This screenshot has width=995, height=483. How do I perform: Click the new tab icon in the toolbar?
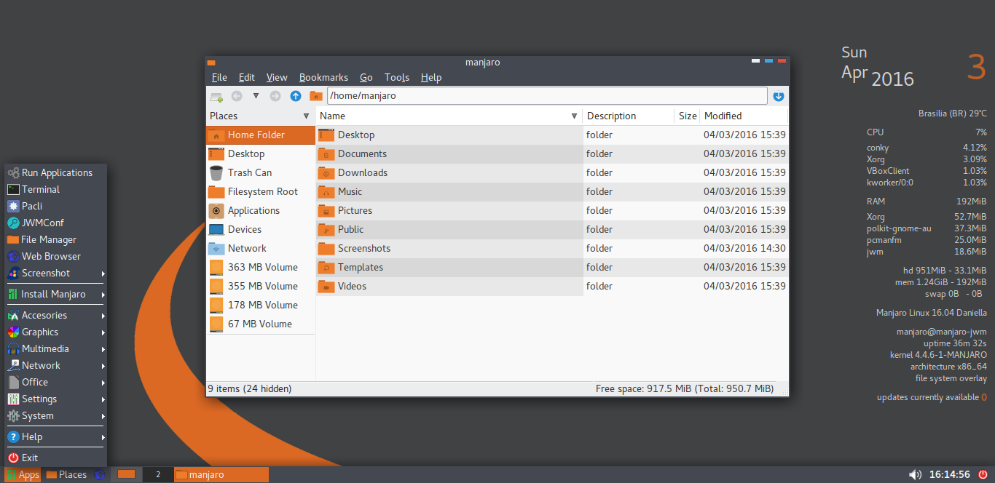coord(216,96)
